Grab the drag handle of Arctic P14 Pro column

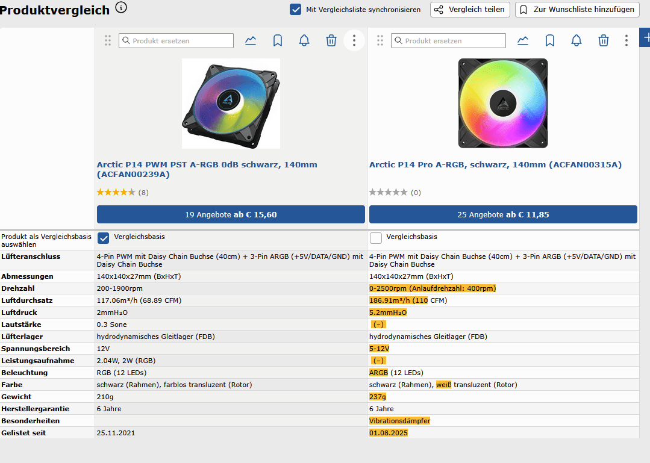pos(380,40)
